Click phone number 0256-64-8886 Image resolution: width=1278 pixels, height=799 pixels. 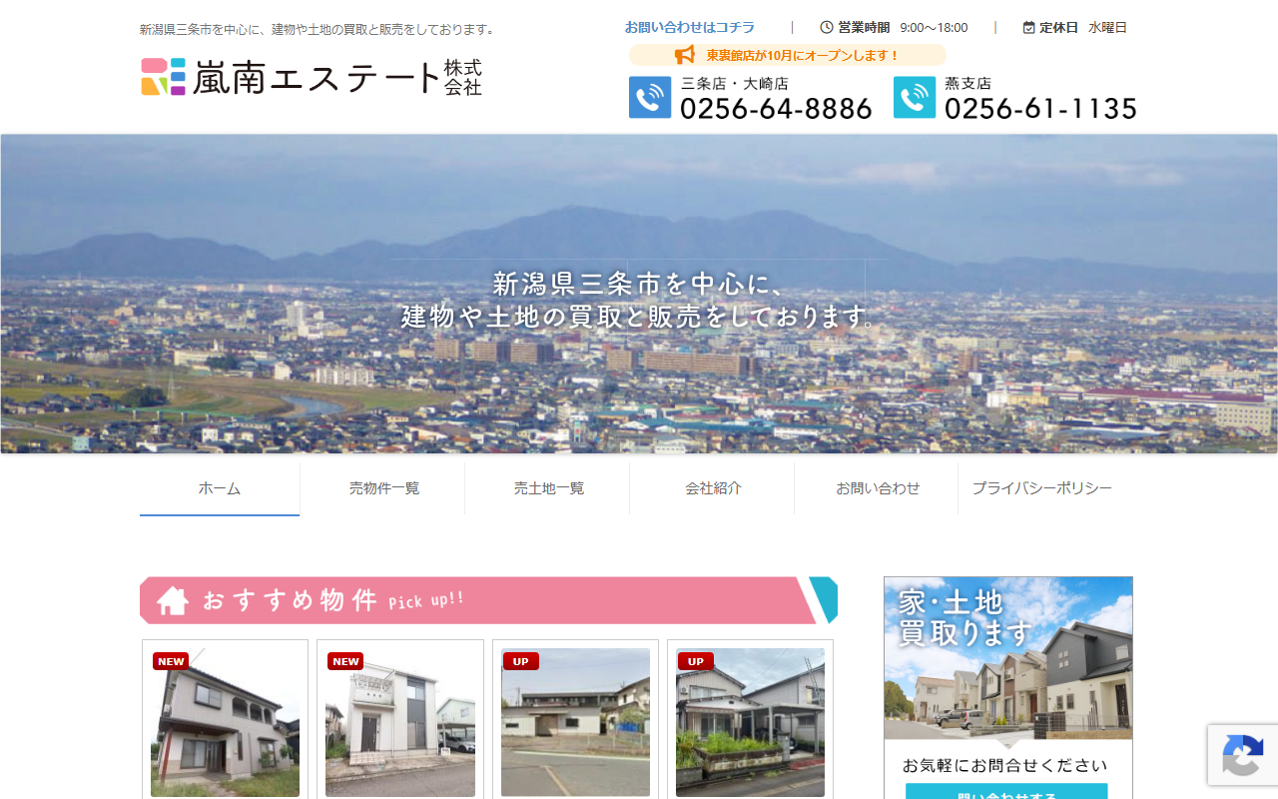[777, 108]
